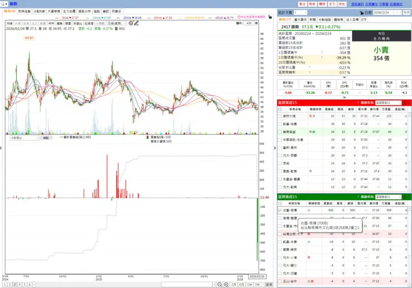Click the zoom out magnifier icon
Viewport: 412px width, 288px height.
[x=219, y=285]
